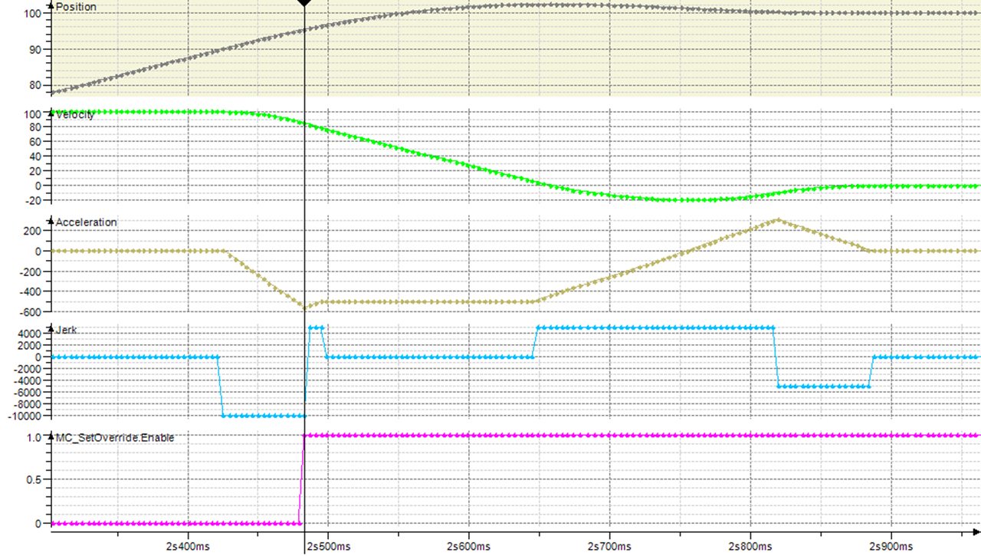Click the black diamond cursor marker at top

[304, 3]
